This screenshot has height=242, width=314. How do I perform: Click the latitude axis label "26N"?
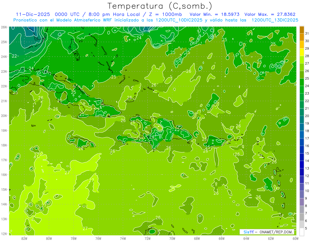pos(4,27)
